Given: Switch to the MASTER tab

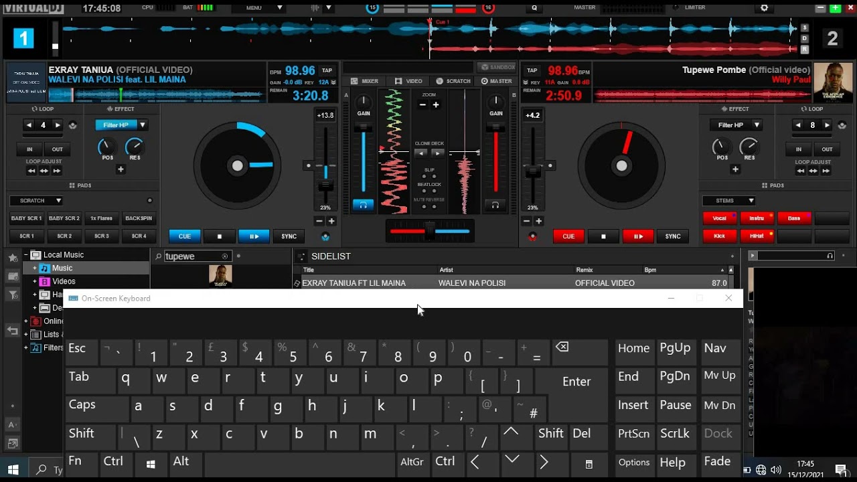Looking at the screenshot, I should (496, 81).
